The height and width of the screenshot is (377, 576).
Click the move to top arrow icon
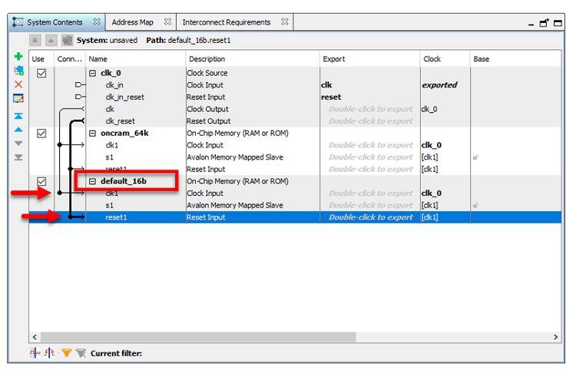[x=18, y=116]
